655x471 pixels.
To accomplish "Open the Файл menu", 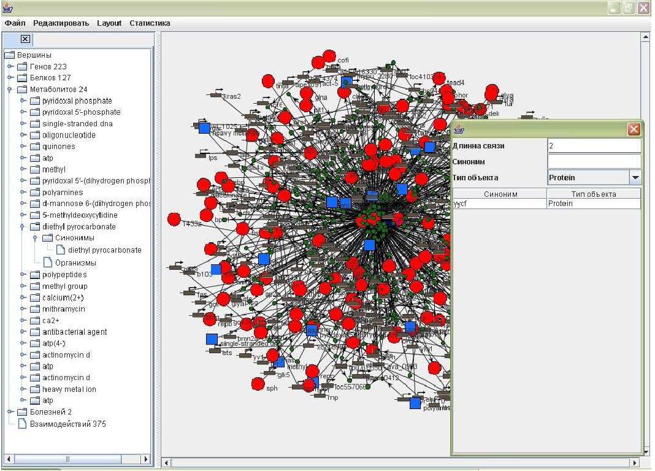I will [15, 23].
